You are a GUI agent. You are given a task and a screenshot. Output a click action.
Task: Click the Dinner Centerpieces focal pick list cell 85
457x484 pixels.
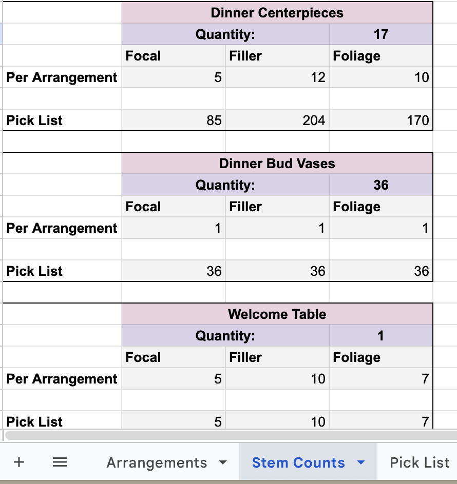(174, 120)
